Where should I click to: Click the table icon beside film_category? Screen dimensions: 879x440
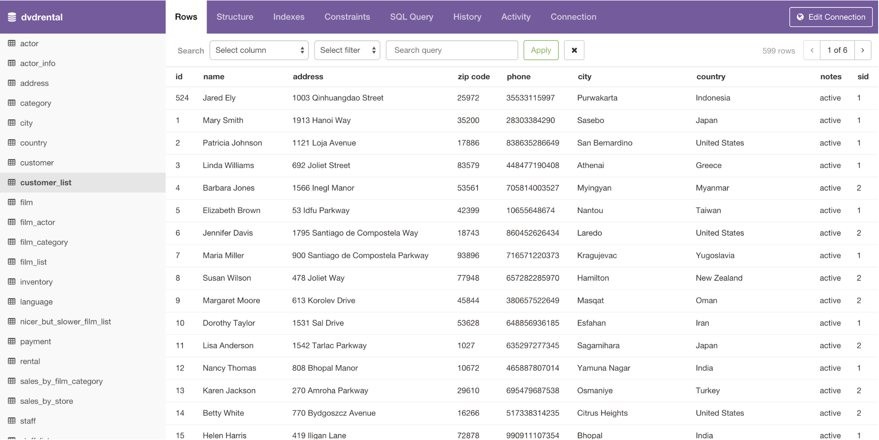pyautogui.click(x=12, y=242)
